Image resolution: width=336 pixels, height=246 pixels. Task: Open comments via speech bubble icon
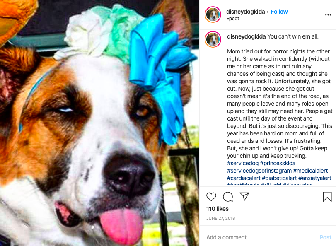[x=228, y=196]
